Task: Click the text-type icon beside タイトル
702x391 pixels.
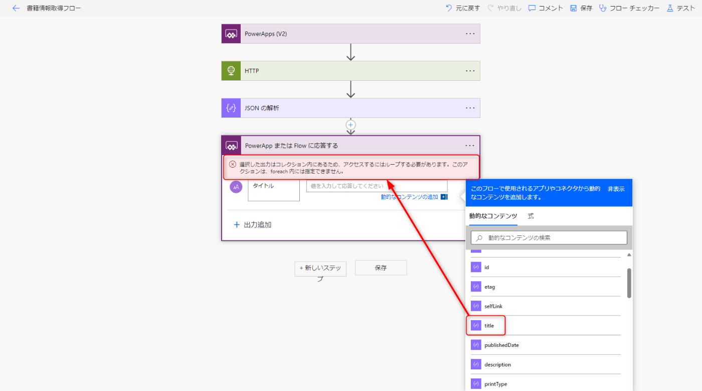Action: [236, 187]
